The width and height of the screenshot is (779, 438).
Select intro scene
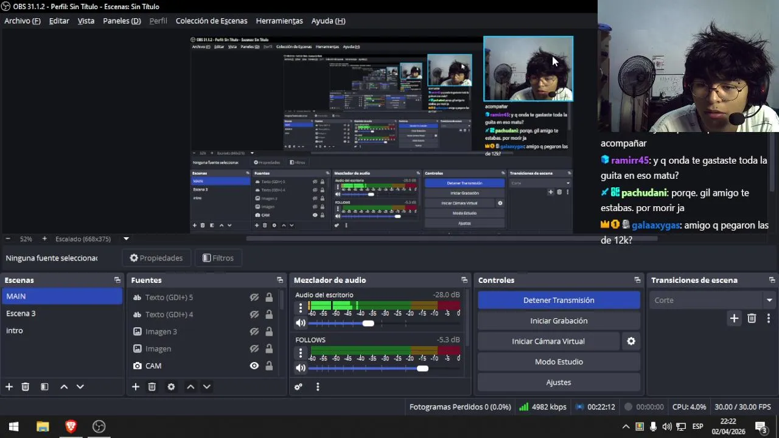point(61,330)
